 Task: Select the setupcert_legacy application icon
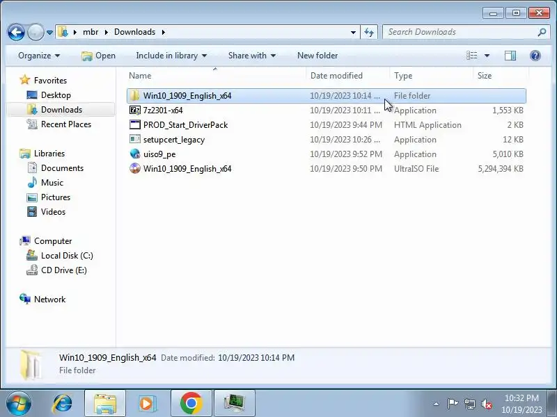pos(134,140)
